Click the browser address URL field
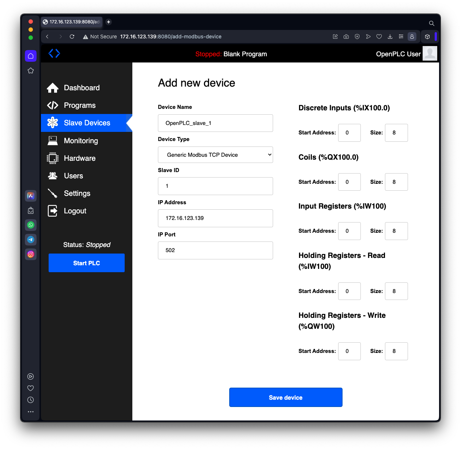This screenshot has height=449, width=461. pyautogui.click(x=171, y=37)
